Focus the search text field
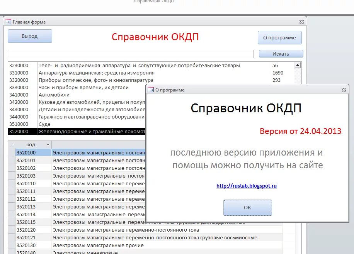This screenshot has width=354, height=254. [131, 54]
